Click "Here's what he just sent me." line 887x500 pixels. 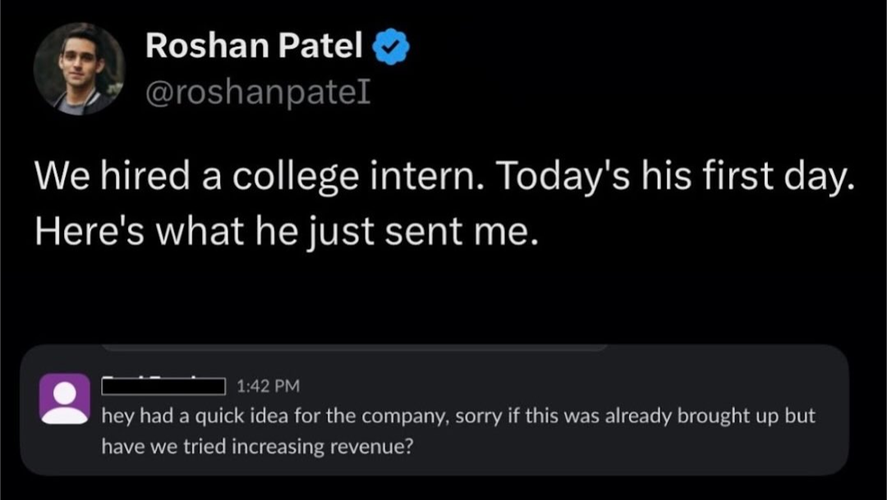tap(287, 232)
